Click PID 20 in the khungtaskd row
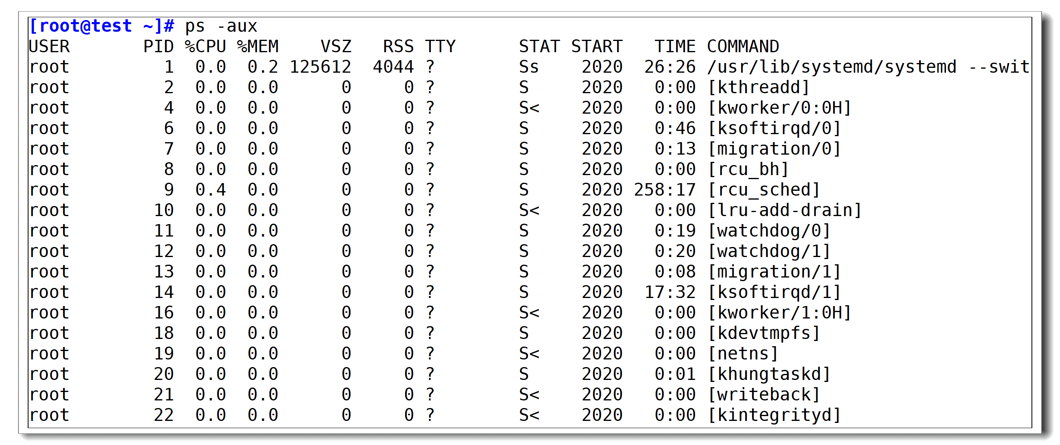Screen dimensions: 1060x445 click(x=164, y=374)
